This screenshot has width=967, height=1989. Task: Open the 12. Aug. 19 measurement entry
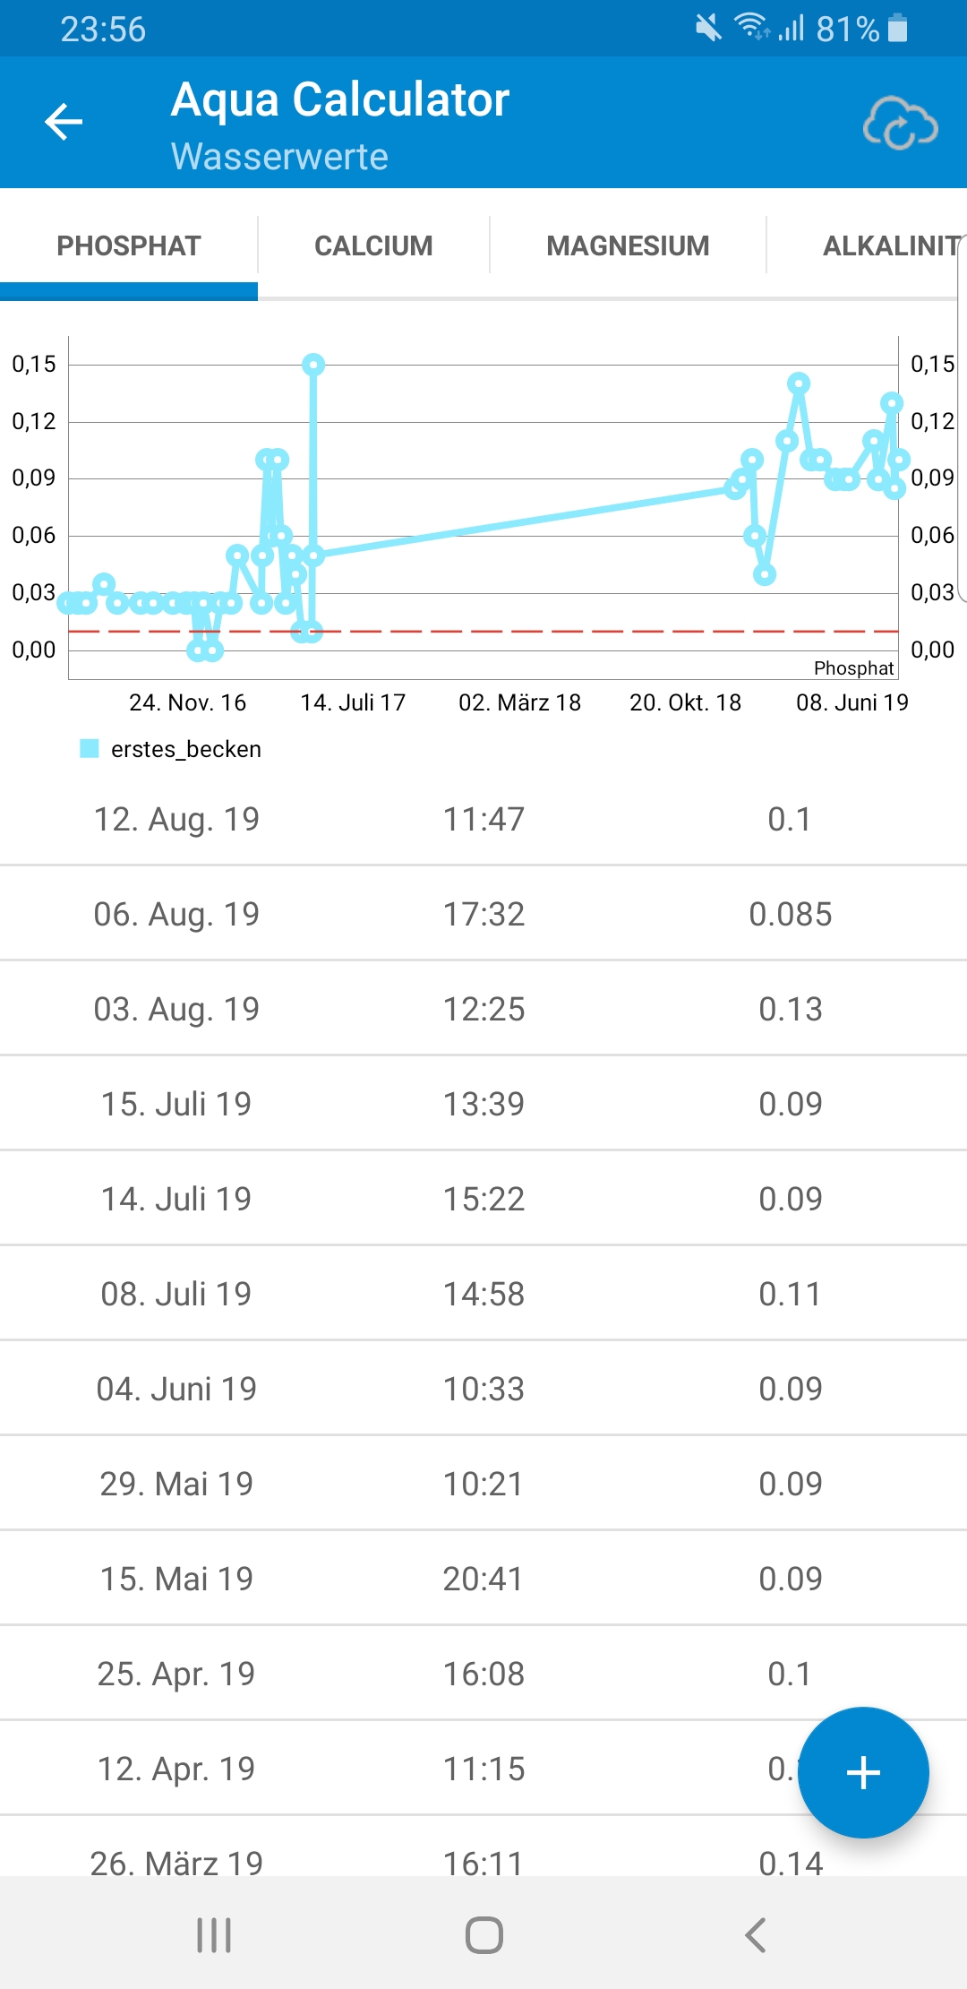(483, 819)
